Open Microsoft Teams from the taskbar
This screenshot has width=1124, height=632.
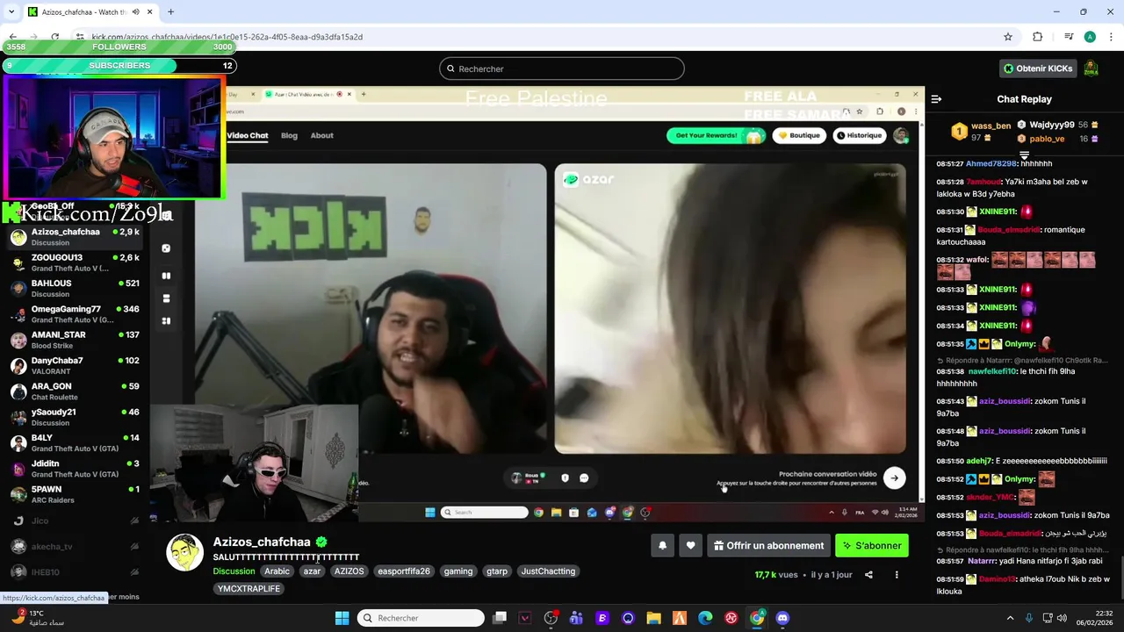tap(576, 618)
